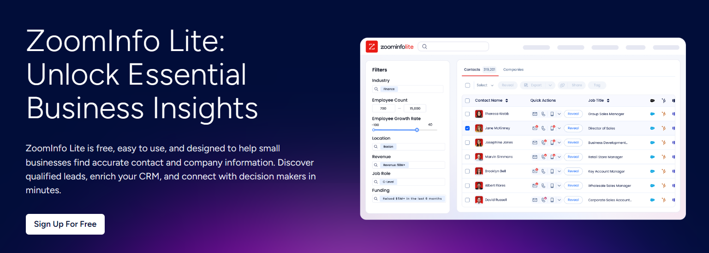Click email icon in Theresa Webb row

tap(535, 114)
